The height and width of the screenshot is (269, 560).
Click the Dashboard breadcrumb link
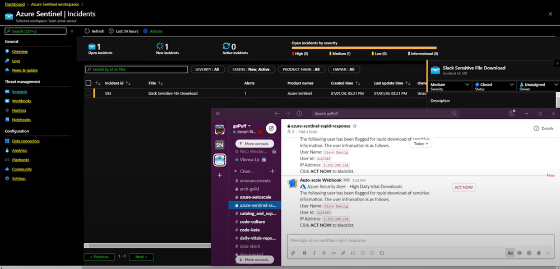click(15, 4)
